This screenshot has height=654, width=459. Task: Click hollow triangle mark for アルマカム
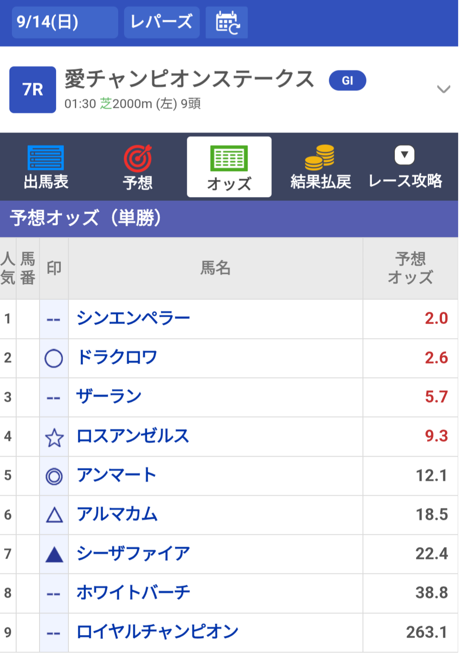(x=54, y=516)
